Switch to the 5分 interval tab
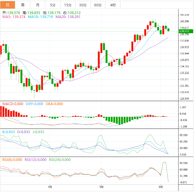The image size is (194, 193). coord(53,5)
